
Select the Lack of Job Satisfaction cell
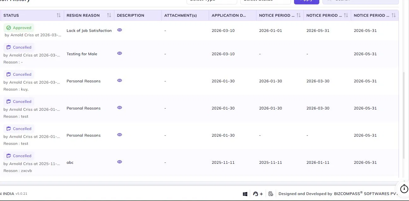pos(89,31)
